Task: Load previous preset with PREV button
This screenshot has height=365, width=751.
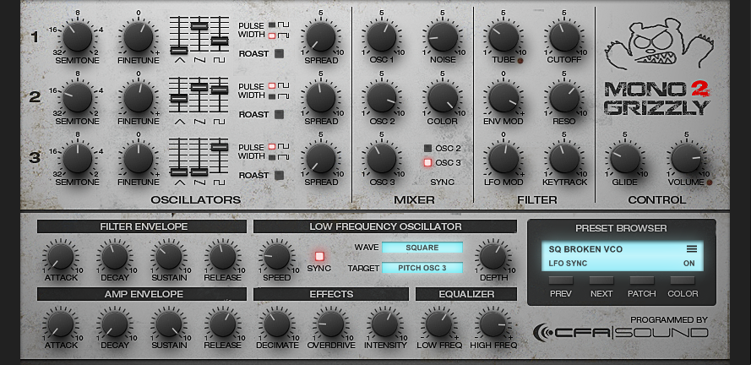Action: (x=560, y=281)
